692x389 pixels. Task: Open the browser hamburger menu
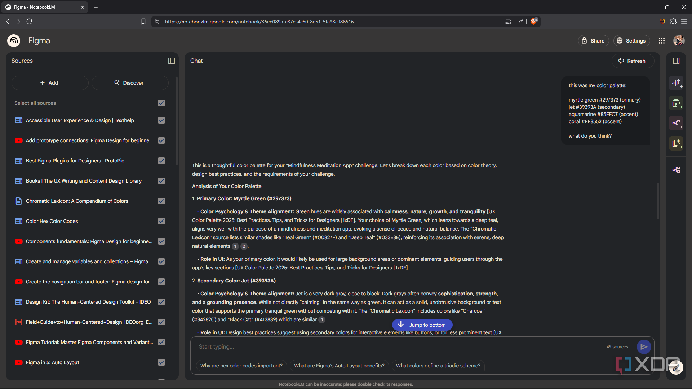point(684,22)
